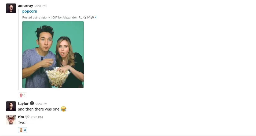
Task: Click the amurray username
Action: [x=25, y=6]
